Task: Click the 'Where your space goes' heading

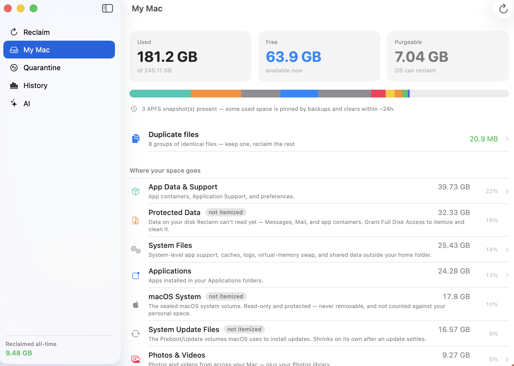Action: (165, 170)
